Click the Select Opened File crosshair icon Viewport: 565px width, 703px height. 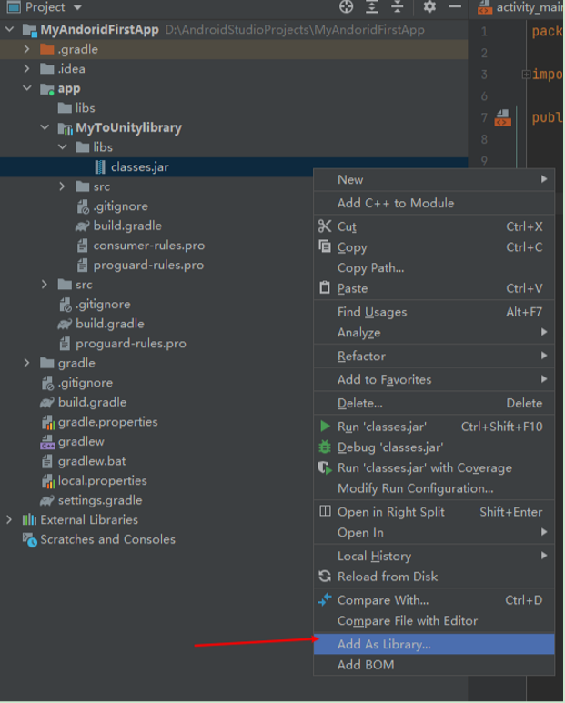point(346,6)
